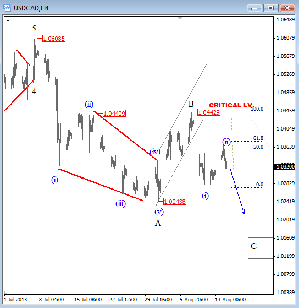Screen dimensions: 299x308
Task: Click the chart shift marker triangle at top
Action: tap(180, 18)
